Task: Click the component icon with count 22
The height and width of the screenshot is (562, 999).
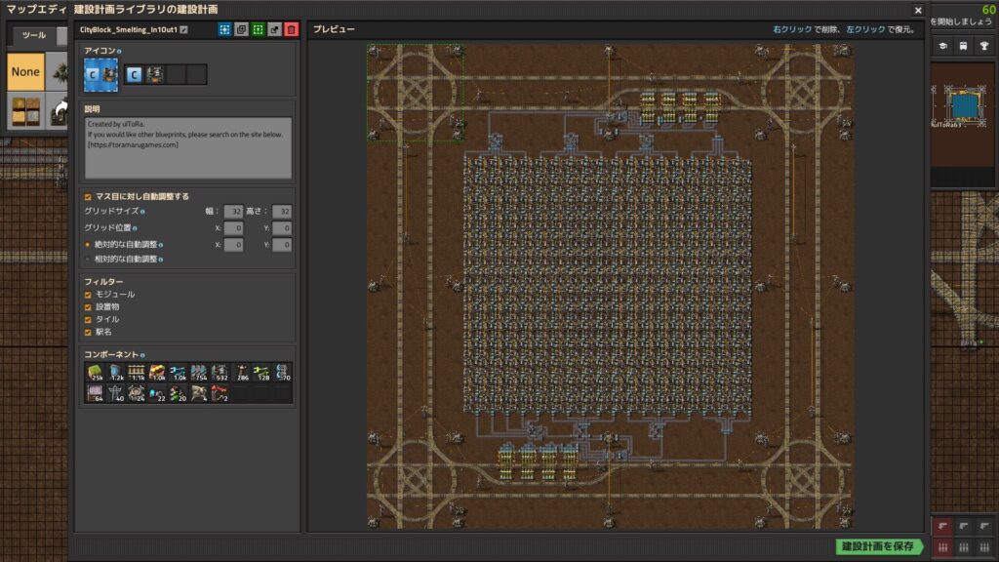Action: point(157,393)
